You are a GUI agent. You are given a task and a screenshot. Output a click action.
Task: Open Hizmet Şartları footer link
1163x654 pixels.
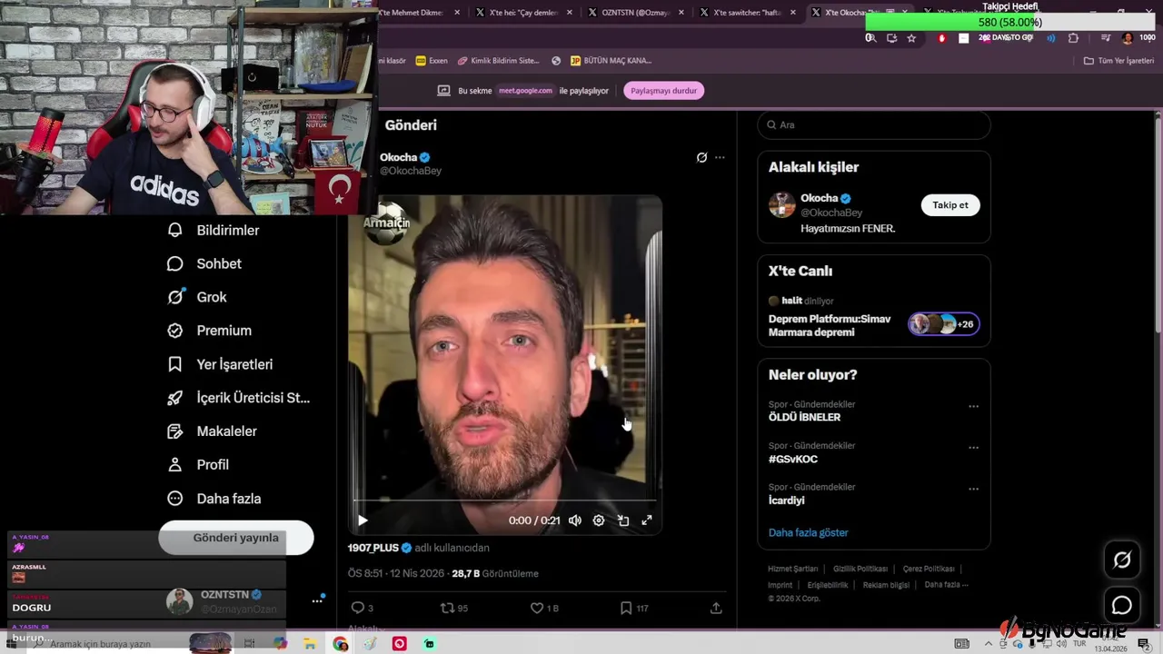pyautogui.click(x=793, y=570)
